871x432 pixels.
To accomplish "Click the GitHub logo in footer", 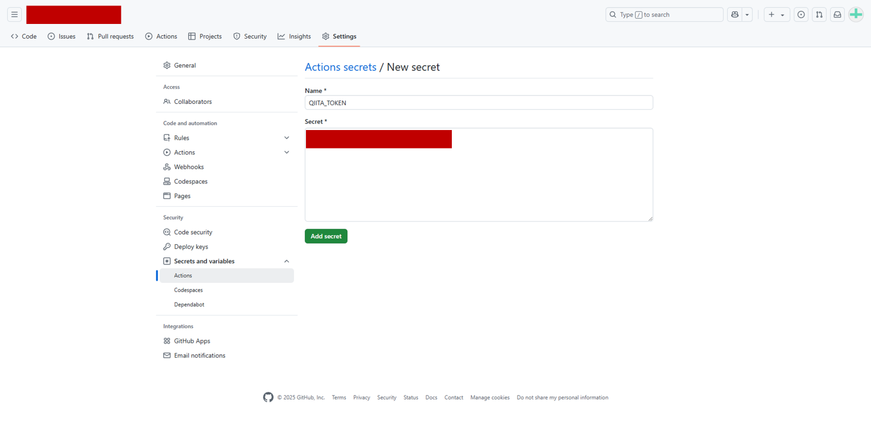I will [x=268, y=397].
